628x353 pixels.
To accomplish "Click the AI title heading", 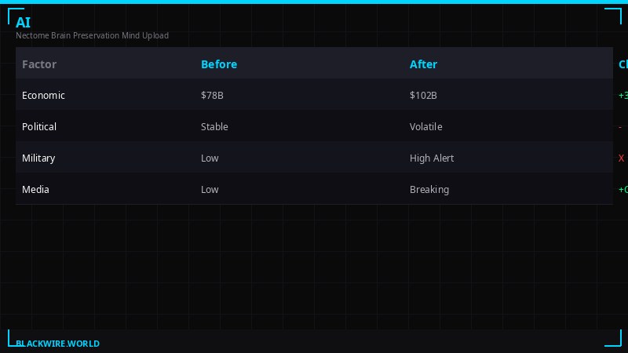I will coord(23,22).
